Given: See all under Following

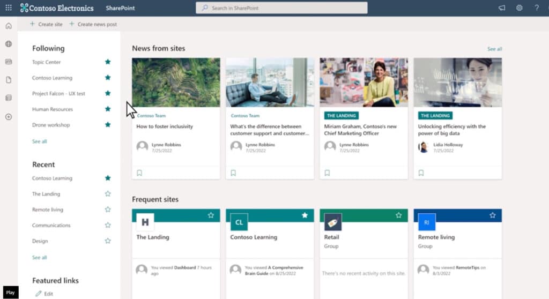Looking at the screenshot, I should pyautogui.click(x=39, y=141).
